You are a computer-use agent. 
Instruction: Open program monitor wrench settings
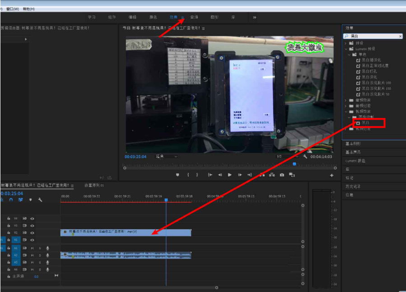point(305,157)
